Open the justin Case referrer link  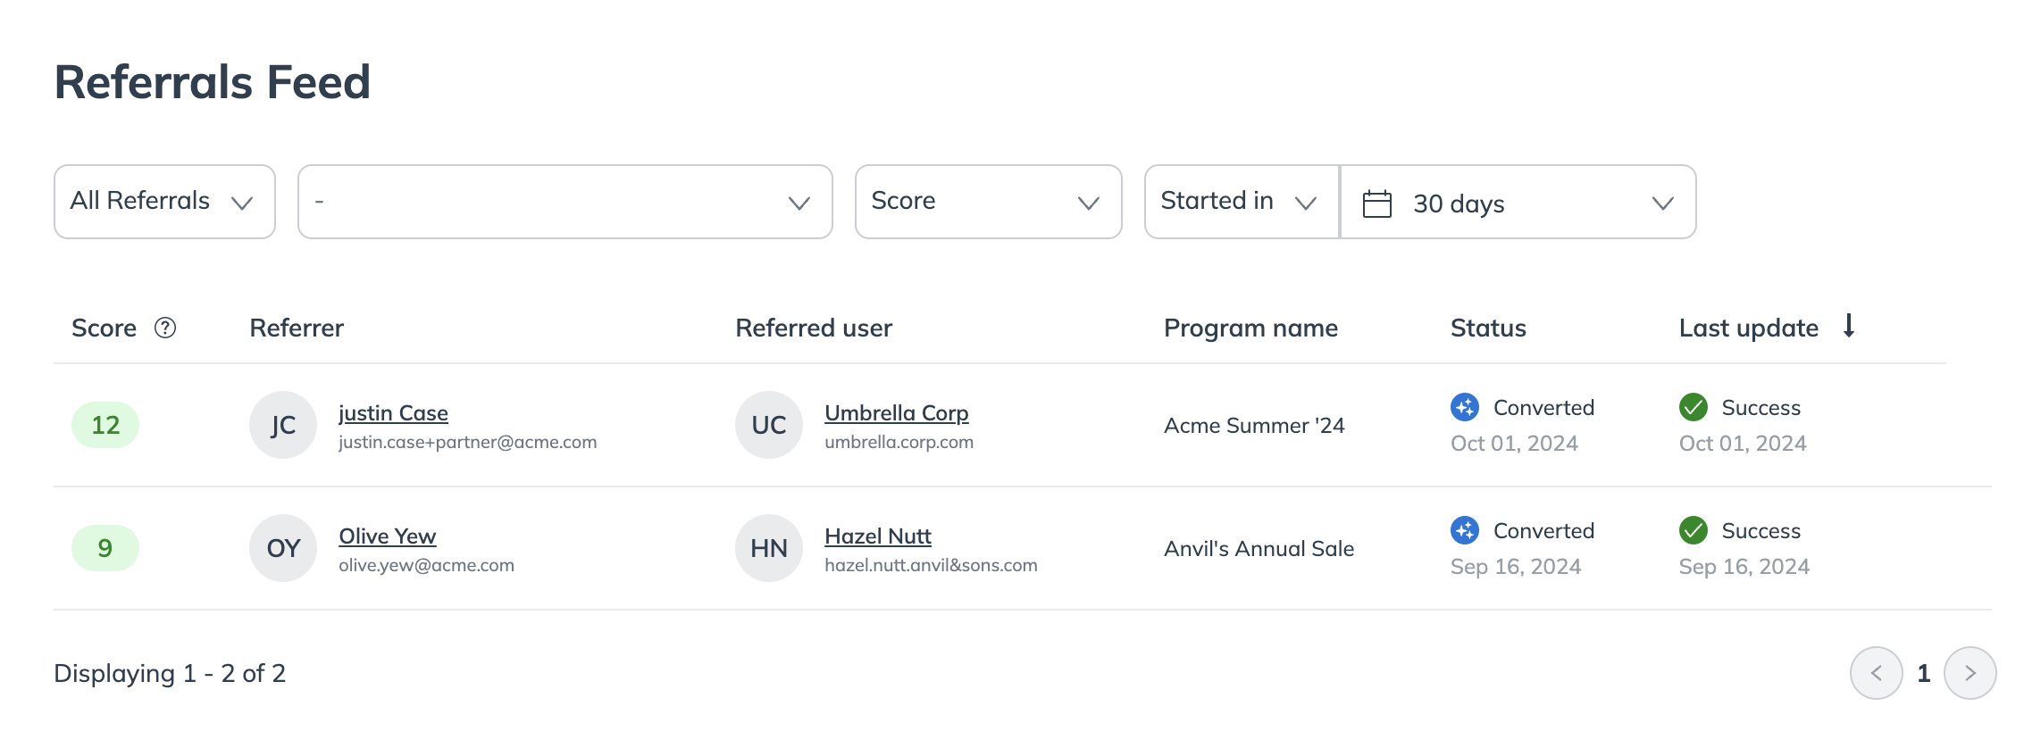pyautogui.click(x=393, y=413)
